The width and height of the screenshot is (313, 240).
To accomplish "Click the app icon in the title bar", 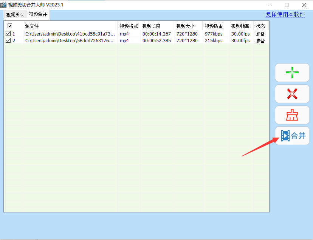I will click(x=4, y=5).
